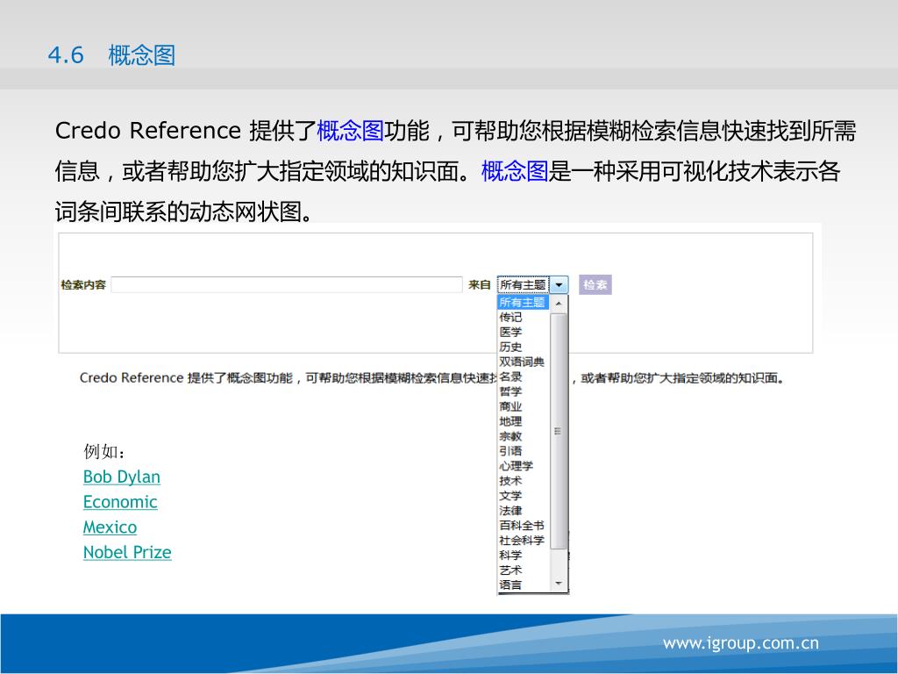Open the Economic example link
Screen dimensions: 898x674
(120, 502)
